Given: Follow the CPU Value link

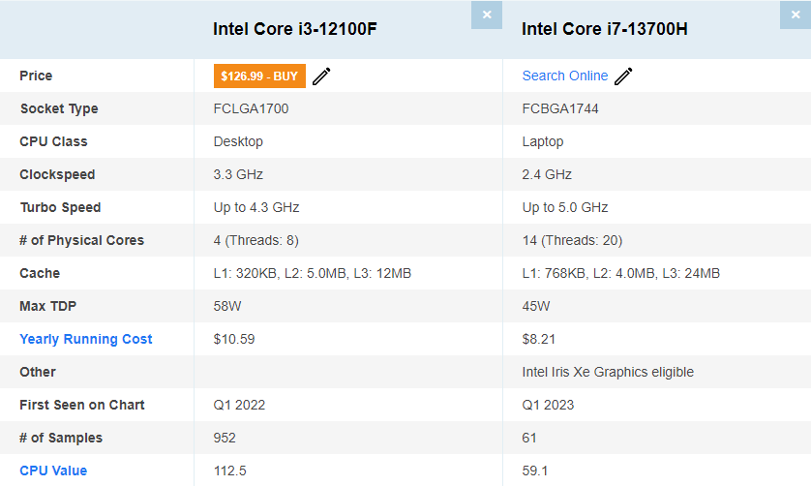Looking at the screenshot, I should point(53,471).
